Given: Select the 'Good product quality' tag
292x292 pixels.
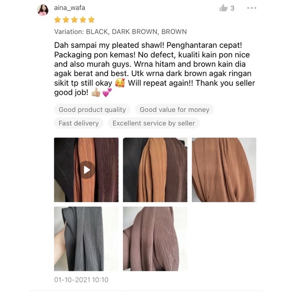Looking at the screenshot, I should (x=92, y=109).
